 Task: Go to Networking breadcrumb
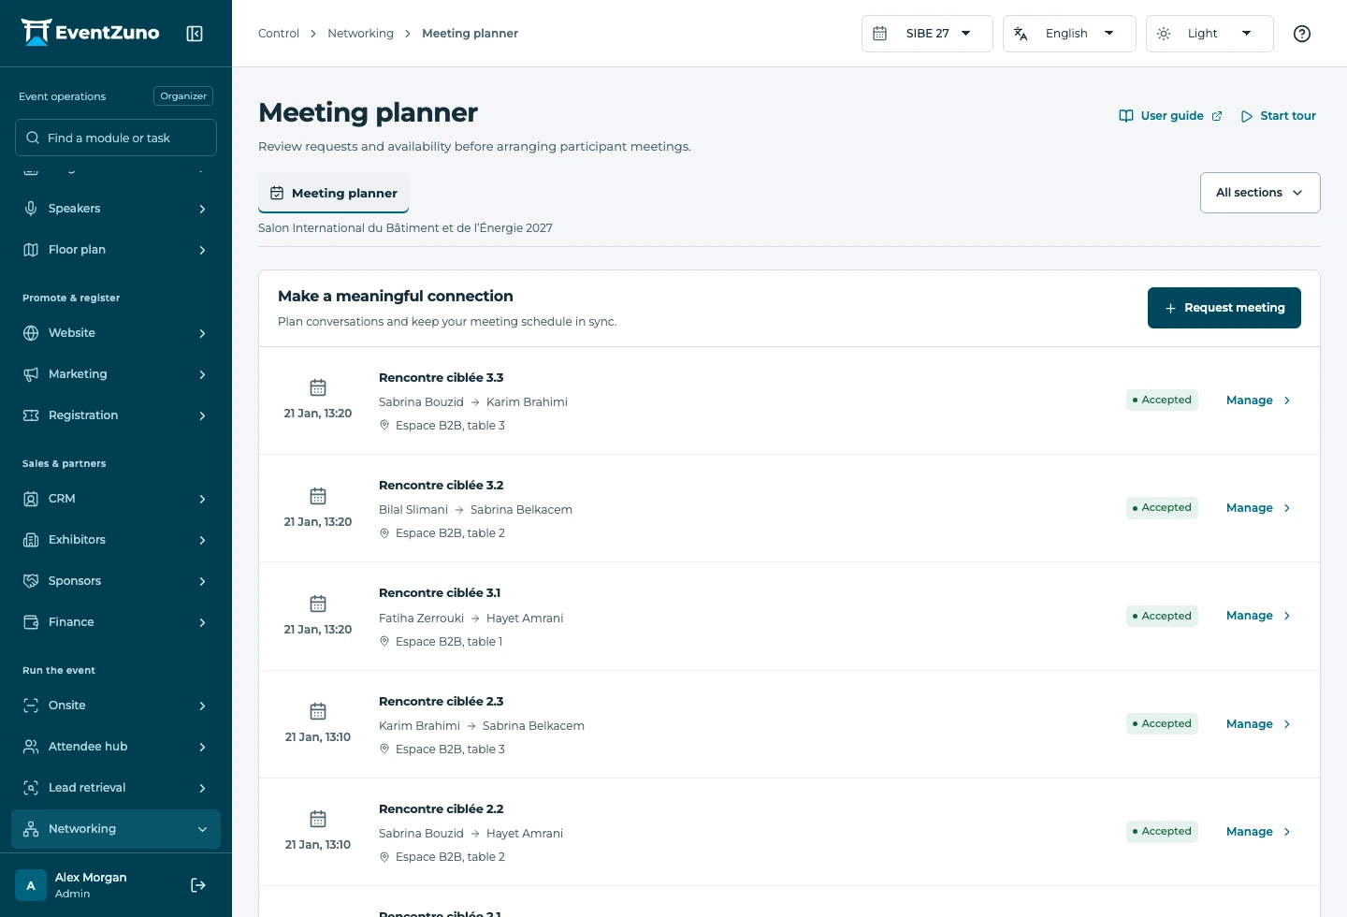(360, 34)
